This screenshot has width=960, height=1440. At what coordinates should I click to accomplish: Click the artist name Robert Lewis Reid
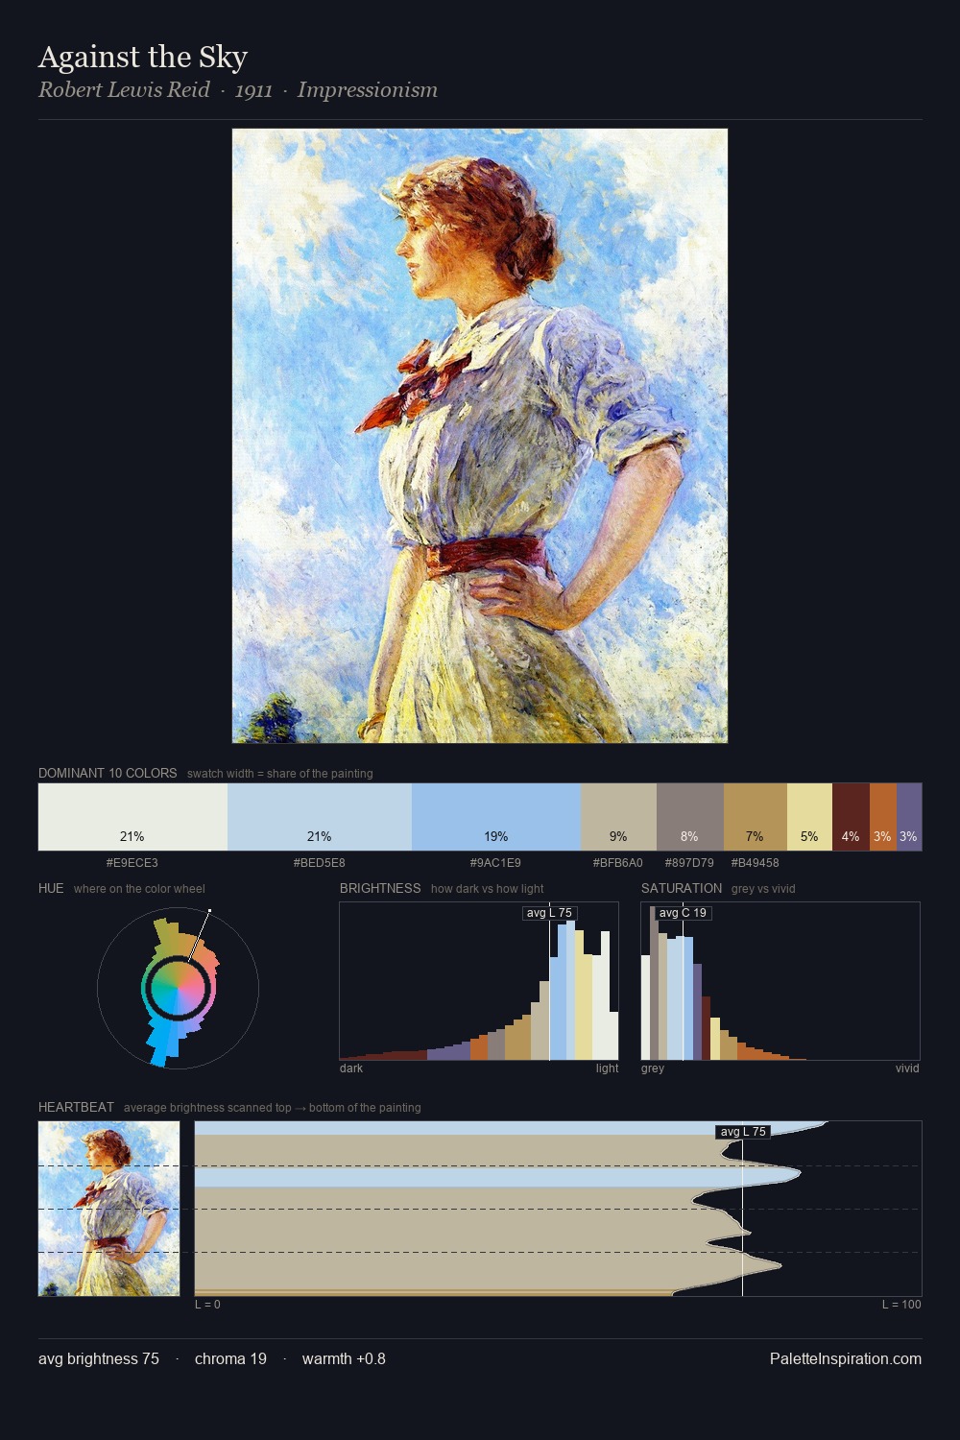pos(124,90)
